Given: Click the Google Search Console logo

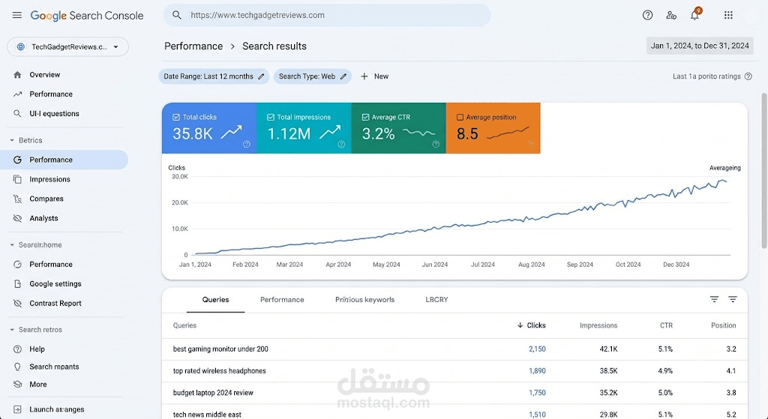Looking at the screenshot, I should pos(87,16).
